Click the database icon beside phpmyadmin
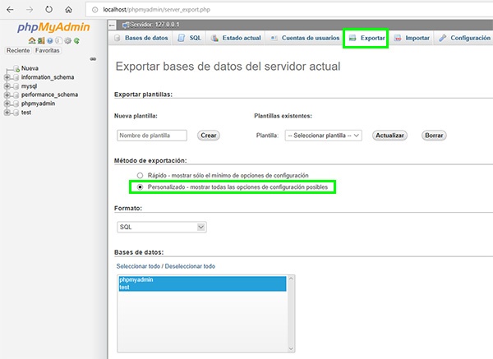Screen dimensions: 493x359 click(16, 104)
